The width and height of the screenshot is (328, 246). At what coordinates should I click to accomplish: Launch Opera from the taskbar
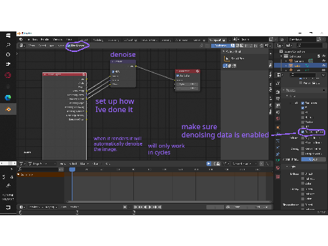pos(8,75)
